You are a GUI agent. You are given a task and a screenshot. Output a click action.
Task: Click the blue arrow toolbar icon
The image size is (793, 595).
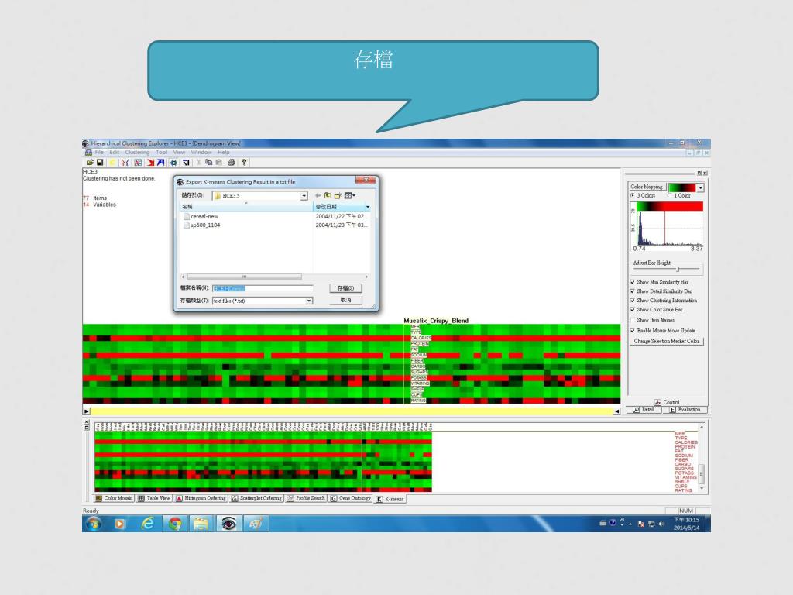[x=160, y=163]
